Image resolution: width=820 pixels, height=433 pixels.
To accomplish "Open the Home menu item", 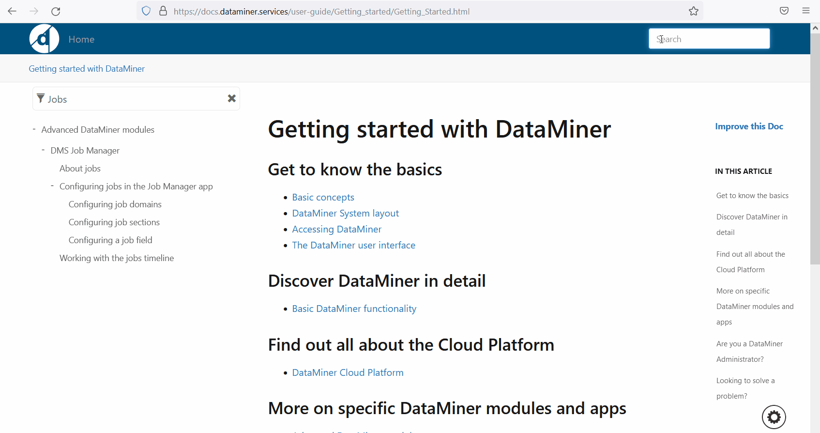I will [81, 39].
